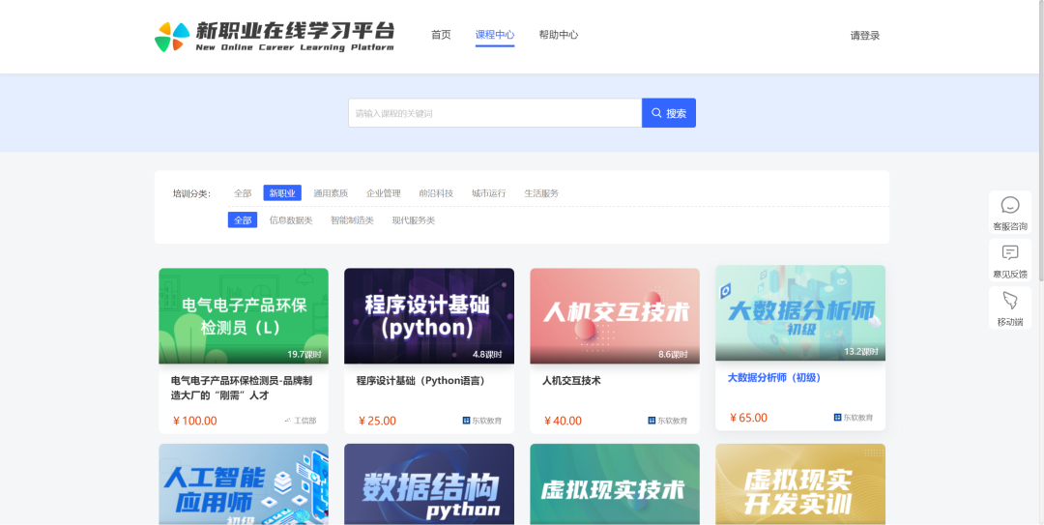Open the 意见反馈 feedback icon
The height and width of the screenshot is (525, 1044).
(x=1010, y=253)
